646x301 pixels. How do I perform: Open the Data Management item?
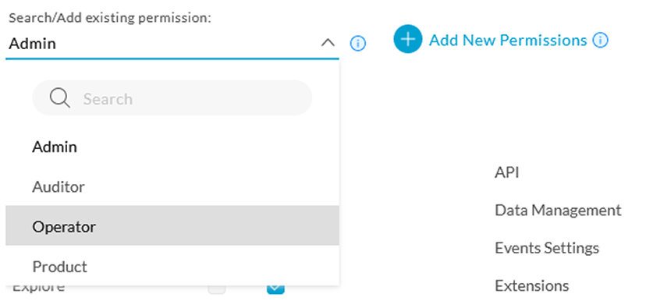click(x=558, y=211)
